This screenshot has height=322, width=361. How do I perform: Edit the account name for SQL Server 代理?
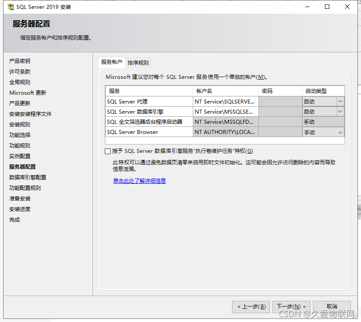[226, 101]
